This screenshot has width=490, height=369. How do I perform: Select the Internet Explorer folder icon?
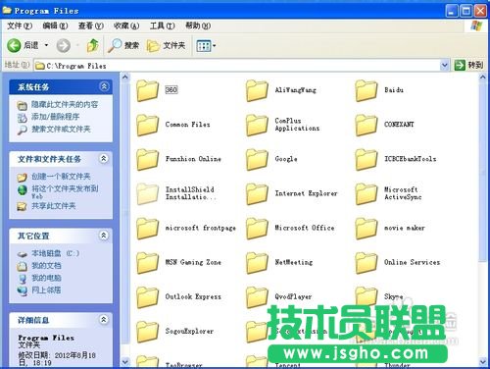[257, 193]
